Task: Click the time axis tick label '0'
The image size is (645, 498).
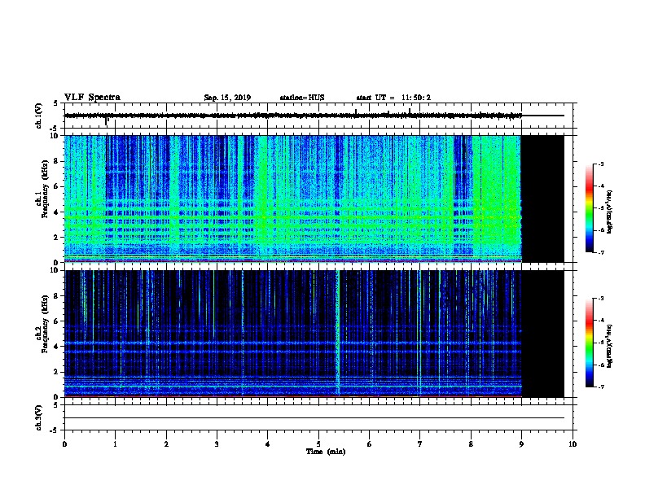Action: (x=64, y=444)
